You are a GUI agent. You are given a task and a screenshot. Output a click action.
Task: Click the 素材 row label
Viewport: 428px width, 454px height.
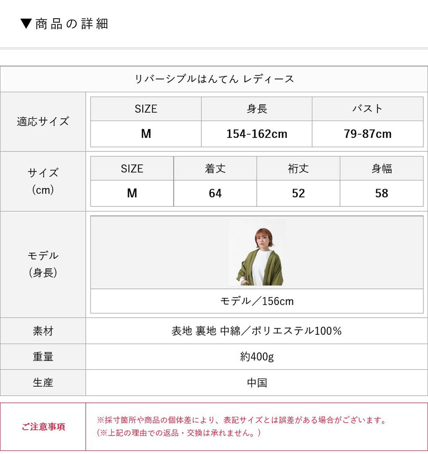(x=43, y=331)
